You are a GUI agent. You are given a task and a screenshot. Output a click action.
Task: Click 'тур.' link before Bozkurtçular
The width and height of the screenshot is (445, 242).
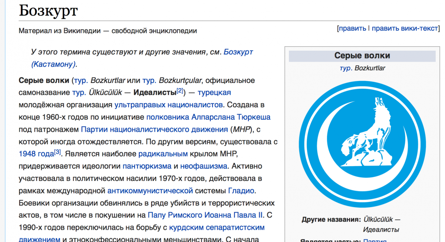149,80
